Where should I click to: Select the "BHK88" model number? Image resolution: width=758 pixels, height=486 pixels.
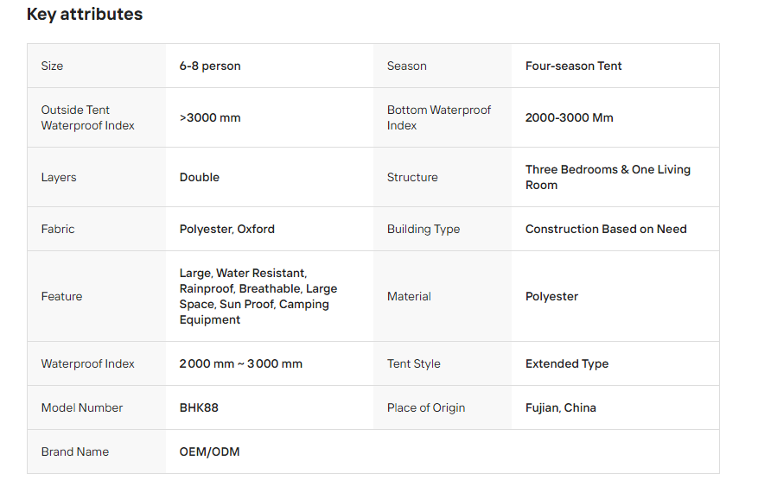click(x=199, y=407)
